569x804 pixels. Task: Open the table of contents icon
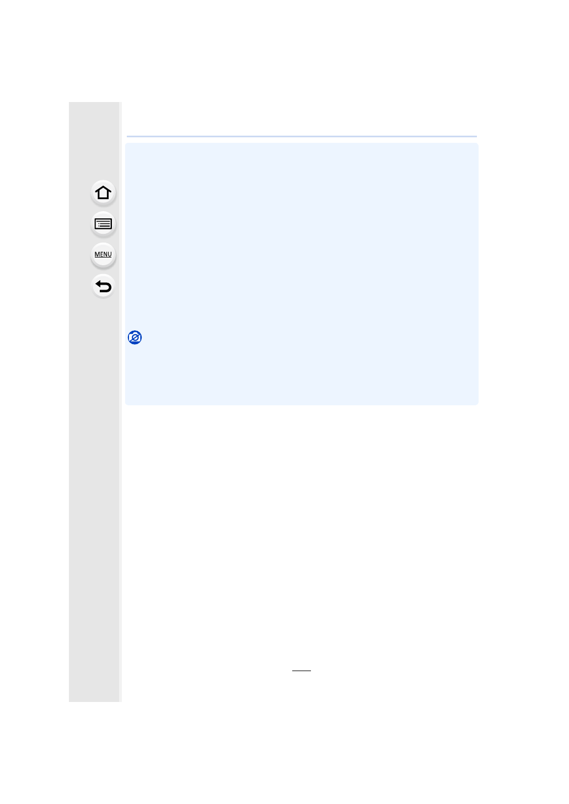(103, 224)
